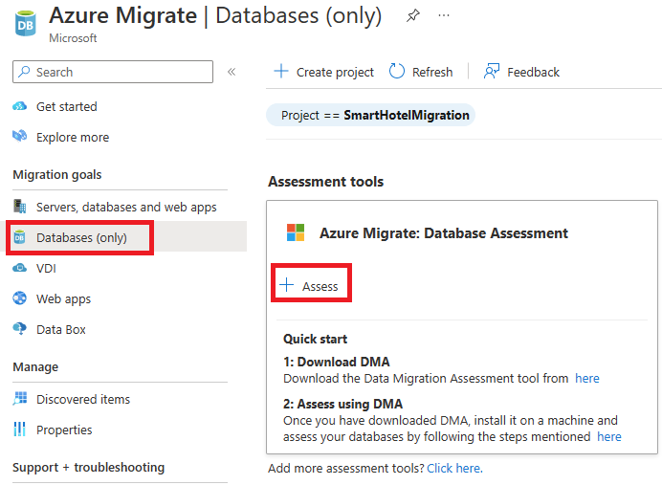Click the Databases (only) DB icon
The height and width of the screenshot is (485, 662).
[19, 237]
